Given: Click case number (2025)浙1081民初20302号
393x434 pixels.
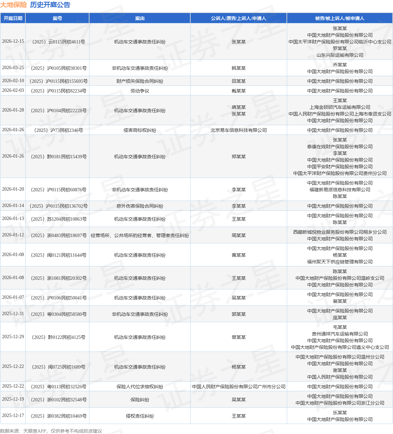Looking at the screenshot, I should point(57,278).
